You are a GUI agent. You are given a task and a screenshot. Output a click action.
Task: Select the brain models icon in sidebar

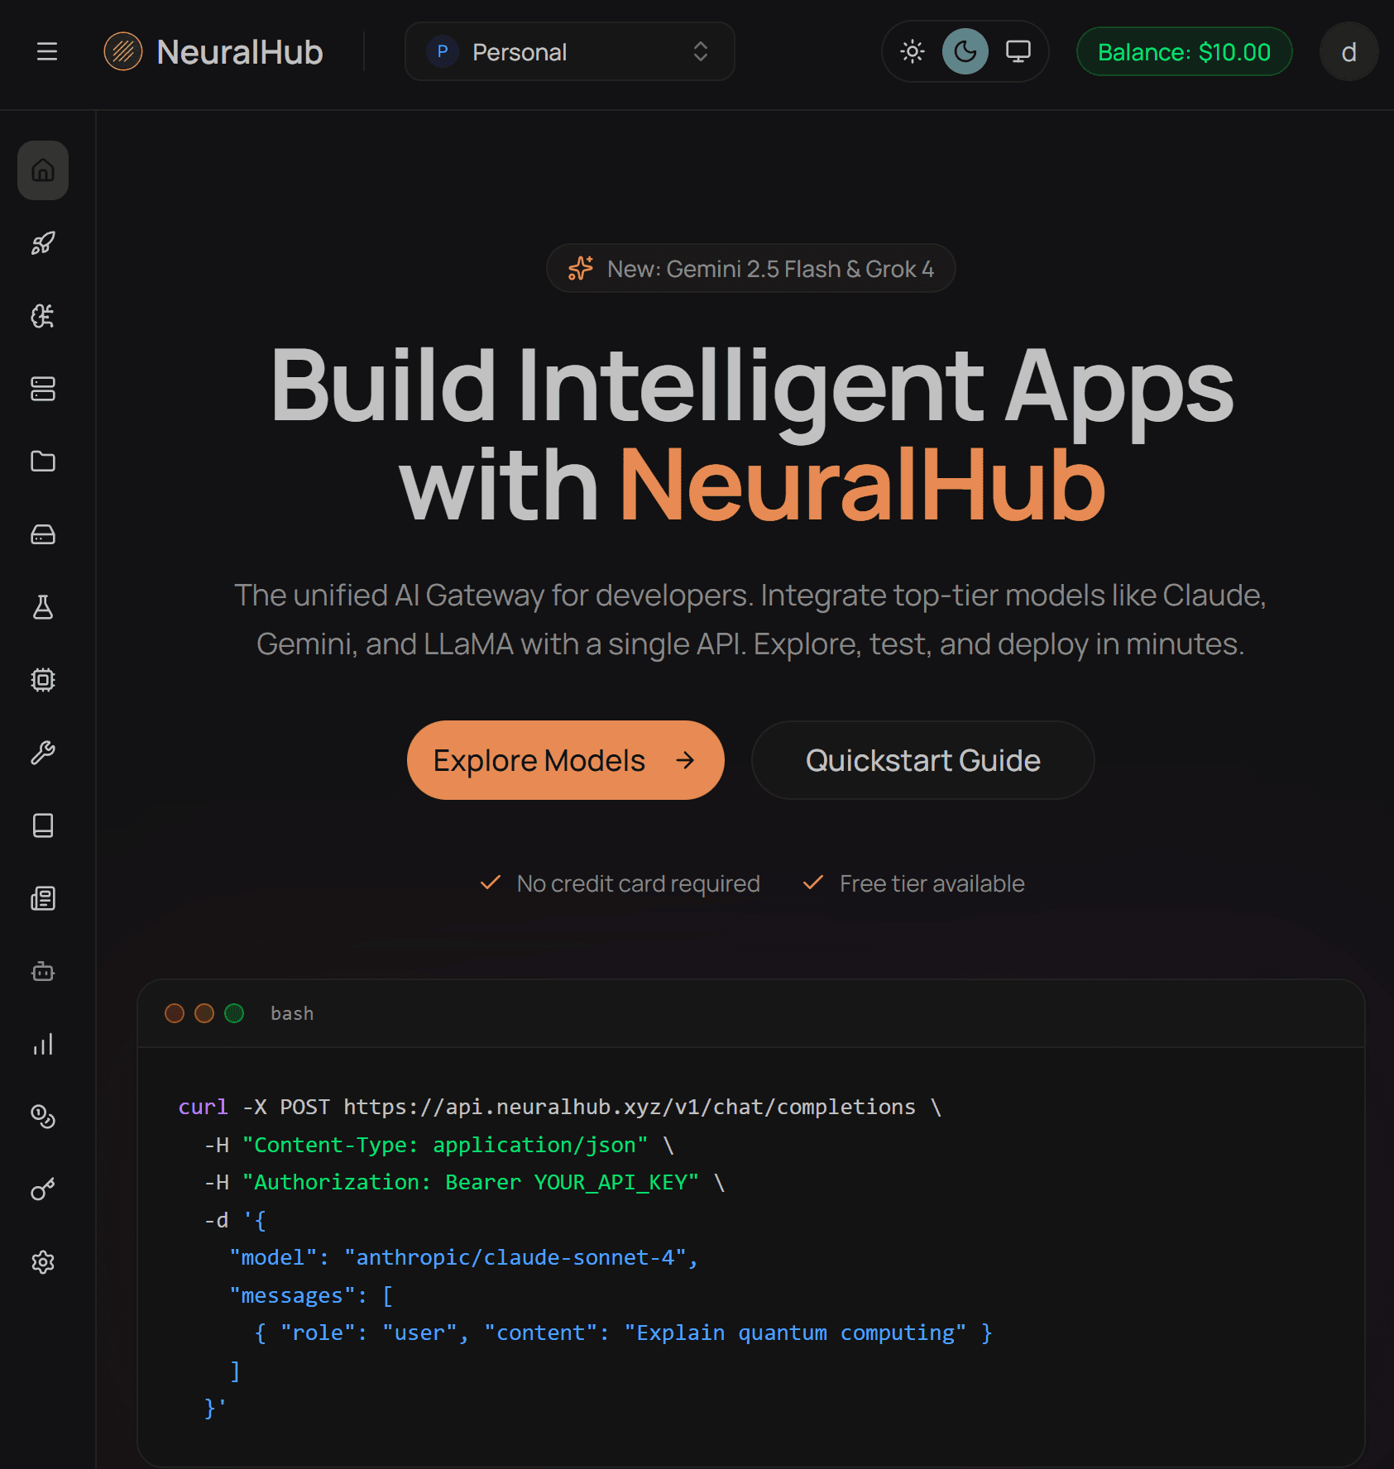tap(42, 317)
